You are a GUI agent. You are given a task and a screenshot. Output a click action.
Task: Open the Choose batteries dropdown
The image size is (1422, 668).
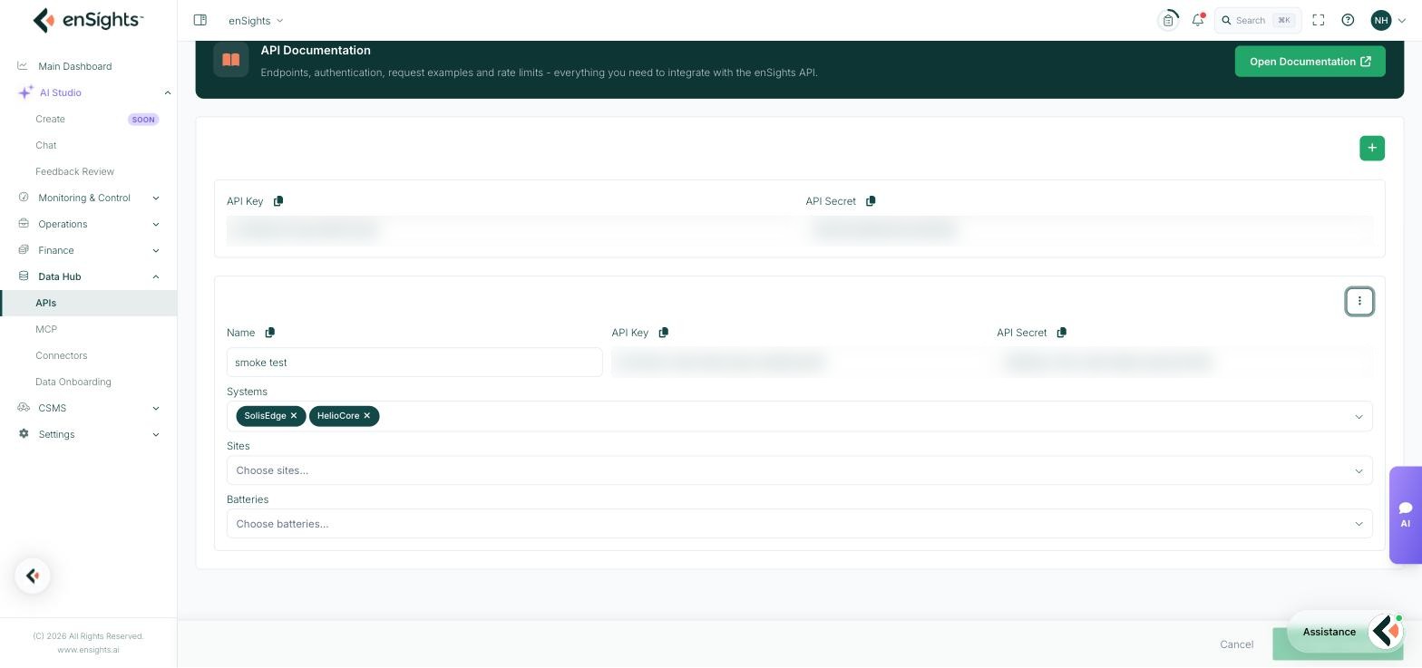(x=799, y=524)
